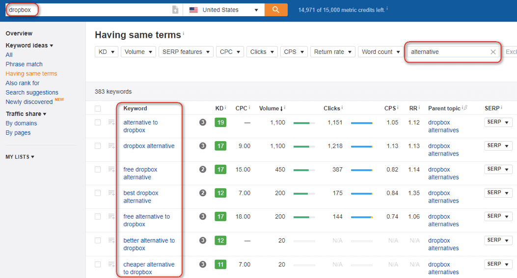
Task: Check the 'better alternative to dropbox' row checkbox
Action: (x=98, y=240)
